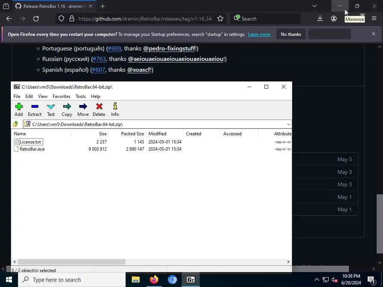Sort by the Name column header
Viewport: 383px width, 287px height.
coord(42,134)
